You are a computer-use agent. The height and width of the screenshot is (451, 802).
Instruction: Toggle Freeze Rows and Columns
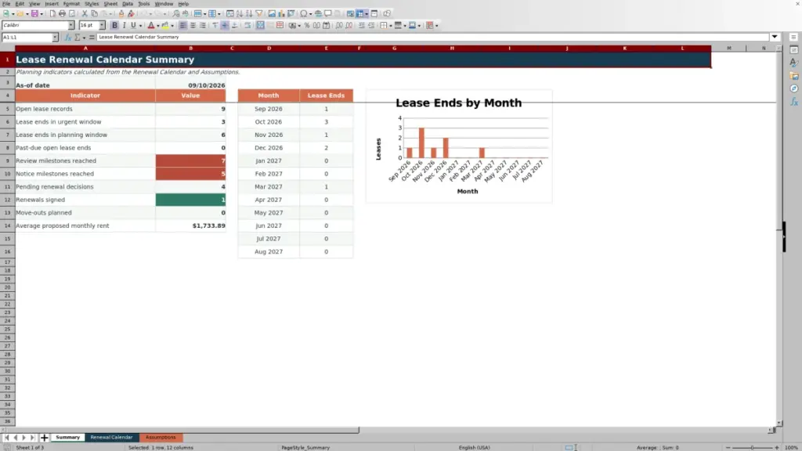pos(360,13)
